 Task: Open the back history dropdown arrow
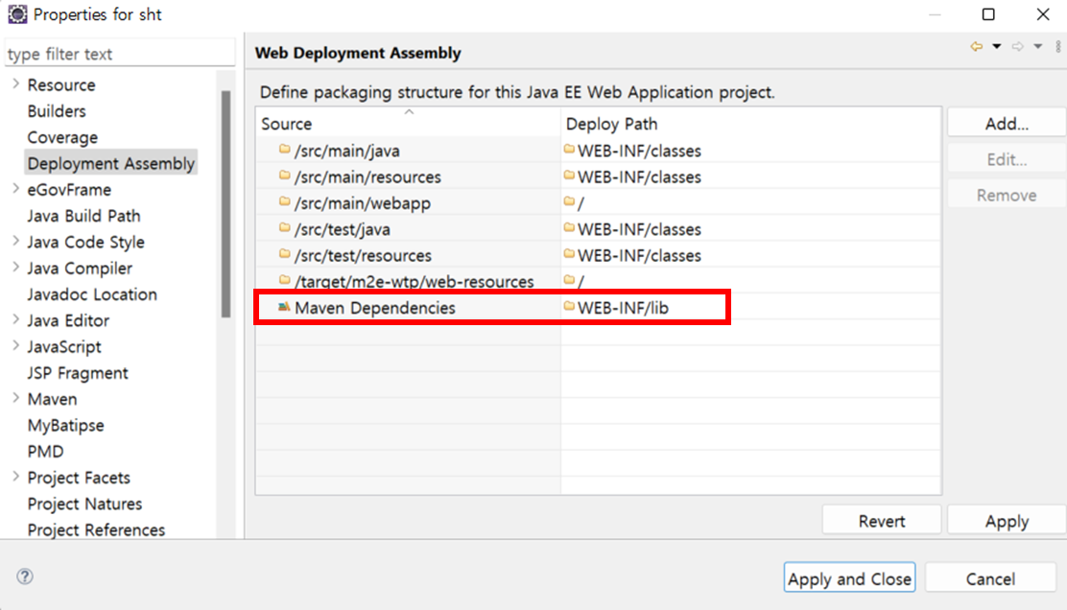[x=997, y=46]
